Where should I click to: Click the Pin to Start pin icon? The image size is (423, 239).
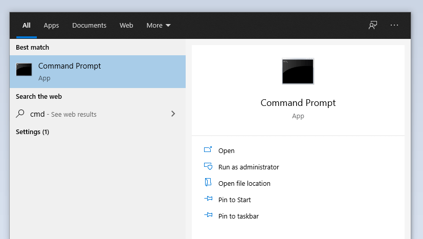click(208, 199)
